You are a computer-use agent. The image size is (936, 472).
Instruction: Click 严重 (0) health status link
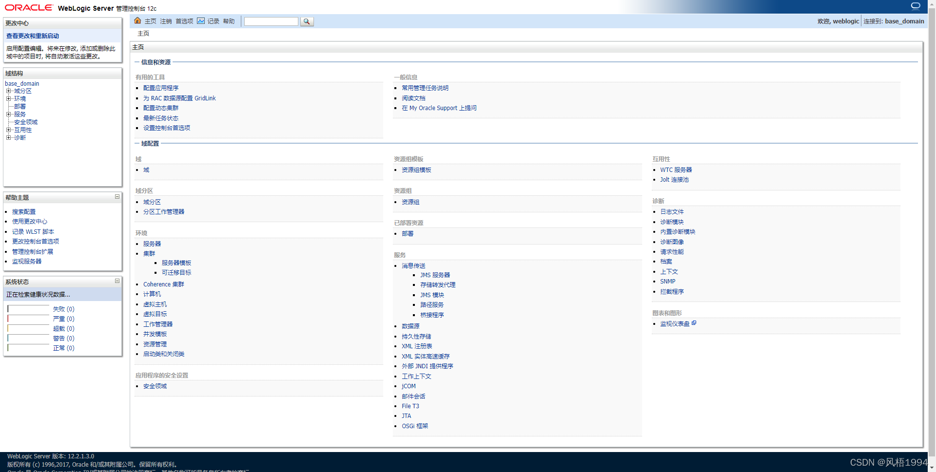click(63, 319)
